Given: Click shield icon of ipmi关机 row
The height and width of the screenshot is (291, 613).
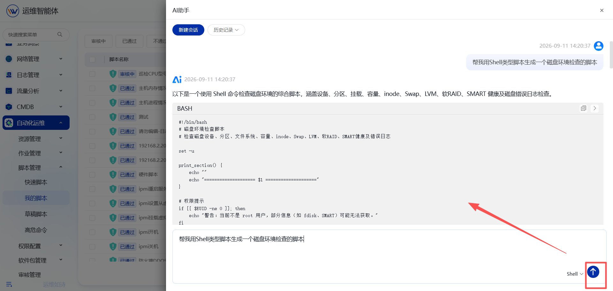Looking at the screenshot, I should 113,247.
